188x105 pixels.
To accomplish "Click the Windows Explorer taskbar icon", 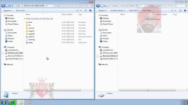I will coord(21,102).
